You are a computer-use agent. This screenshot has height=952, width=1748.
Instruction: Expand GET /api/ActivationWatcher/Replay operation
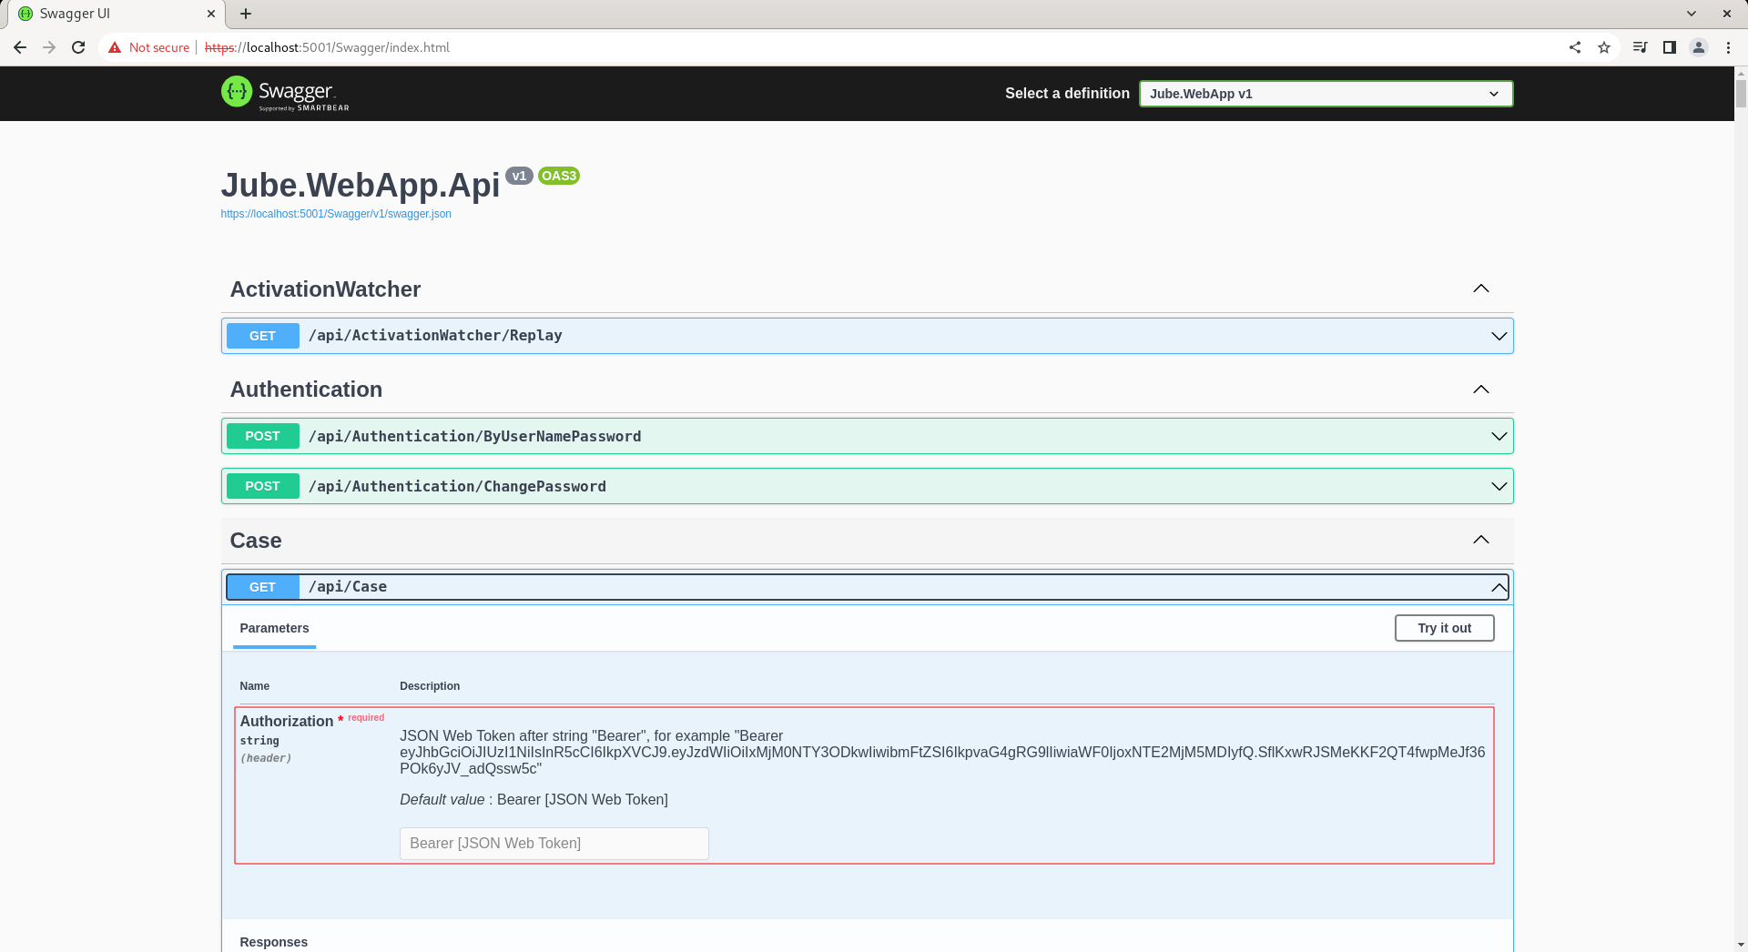[x=1499, y=336]
